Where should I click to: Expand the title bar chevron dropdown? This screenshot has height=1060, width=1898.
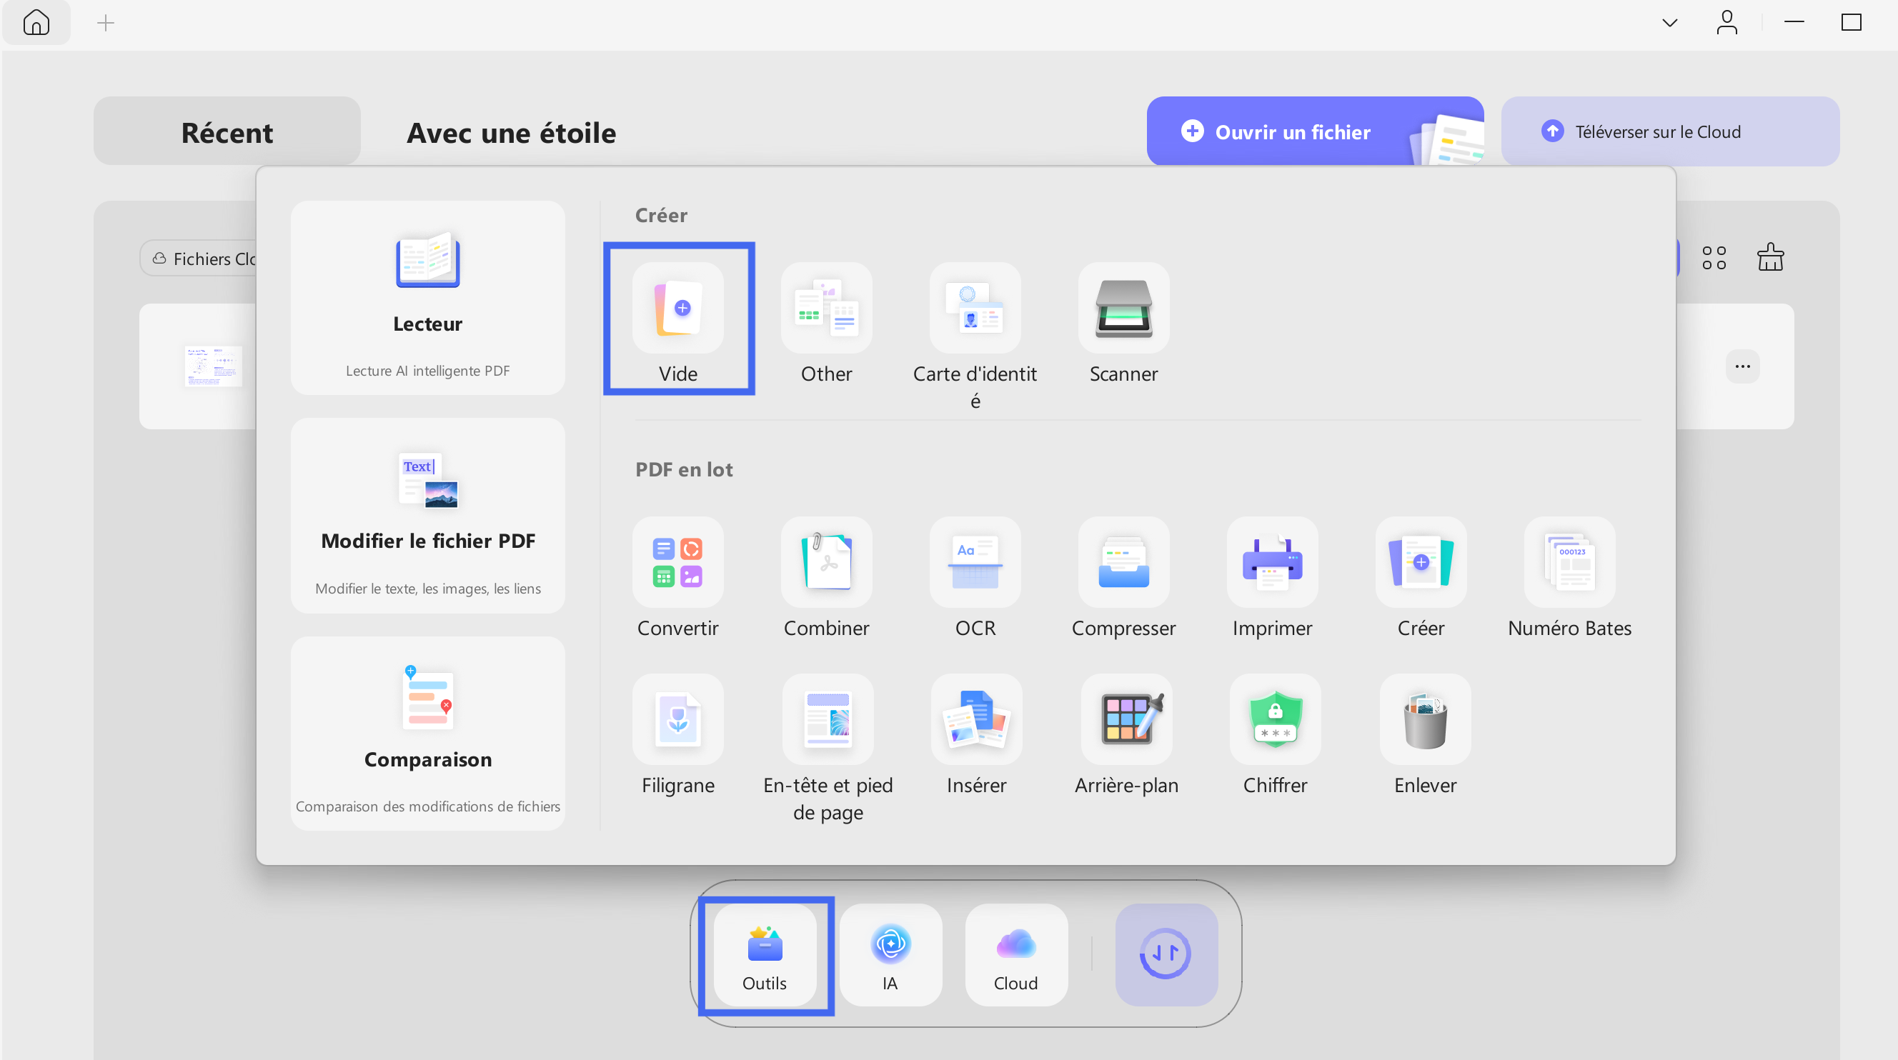(x=1669, y=23)
